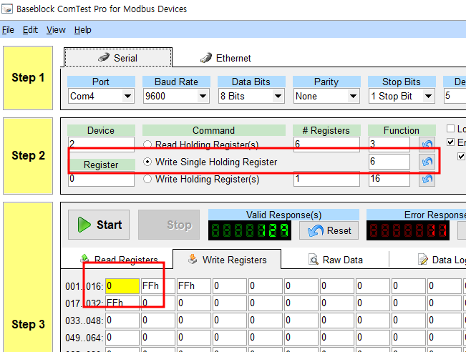Open the Help menu
466x352 pixels.
click(x=82, y=30)
